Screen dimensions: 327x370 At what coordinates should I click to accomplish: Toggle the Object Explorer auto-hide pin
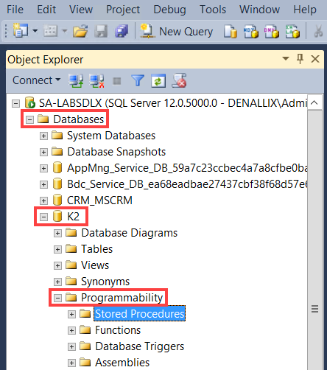point(300,59)
